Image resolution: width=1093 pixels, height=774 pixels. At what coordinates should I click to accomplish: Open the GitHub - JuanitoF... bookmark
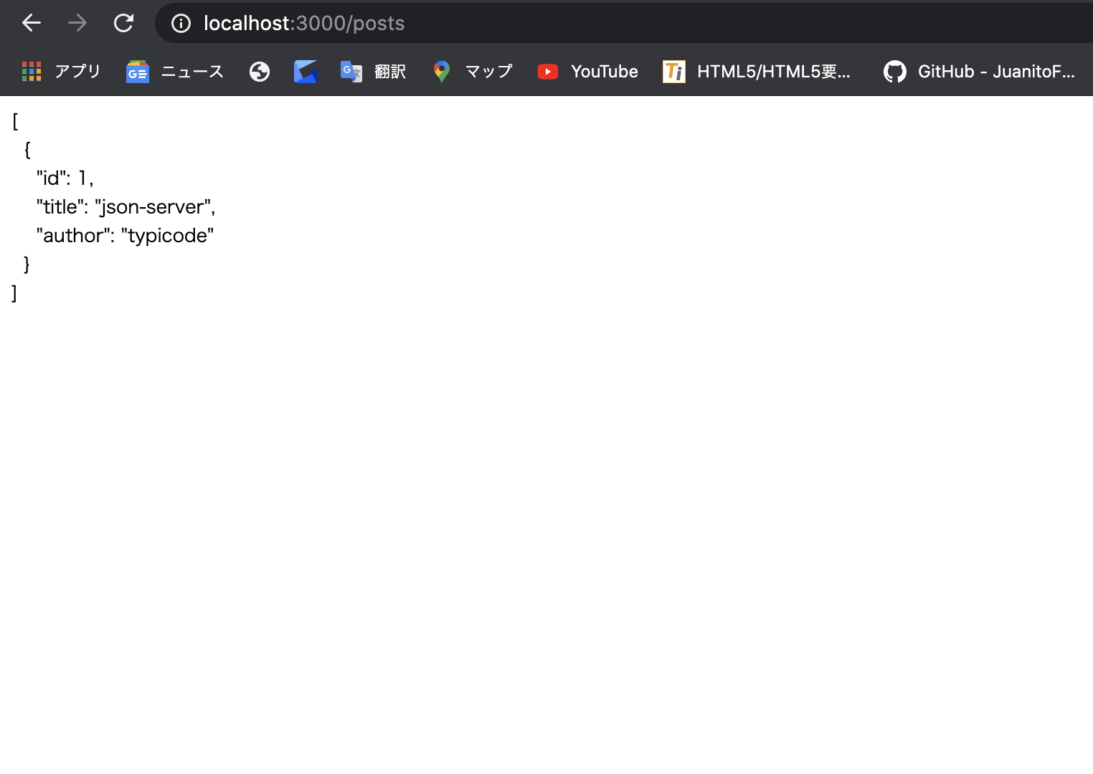tap(996, 71)
